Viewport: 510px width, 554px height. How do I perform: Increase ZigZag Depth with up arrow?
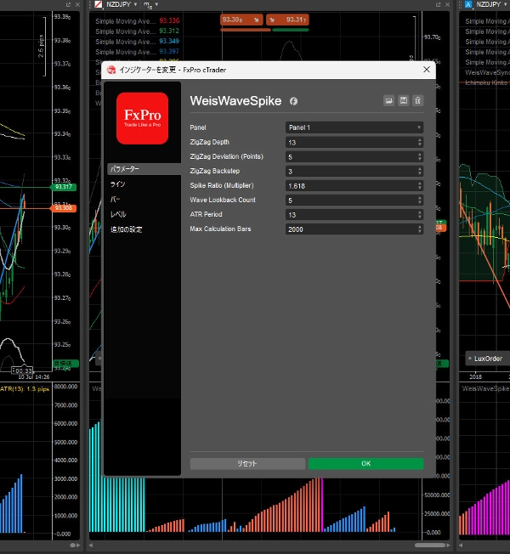[420, 140]
